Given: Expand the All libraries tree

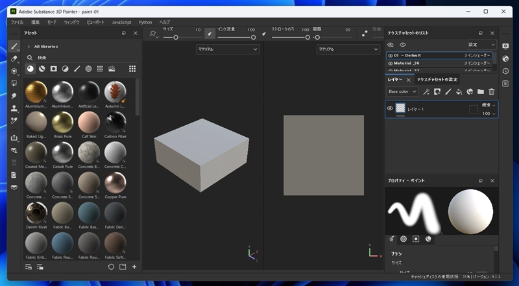Looking at the screenshot, I should point(29,47).
